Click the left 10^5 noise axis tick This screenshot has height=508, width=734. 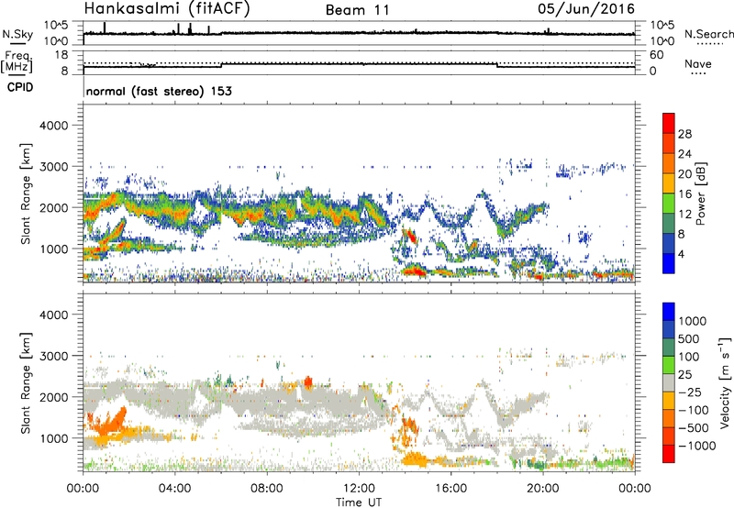click(56, 25)
